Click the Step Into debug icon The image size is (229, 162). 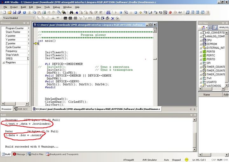click(145, 12)
